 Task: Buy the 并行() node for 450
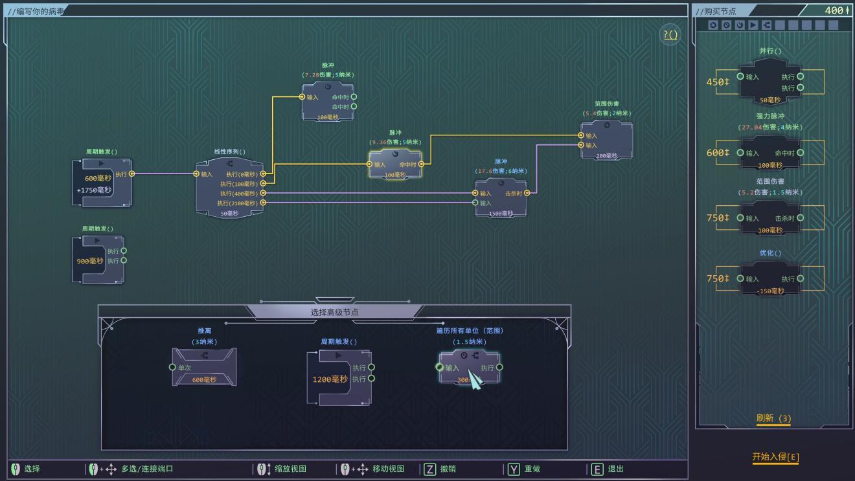(x=769, y=82)
